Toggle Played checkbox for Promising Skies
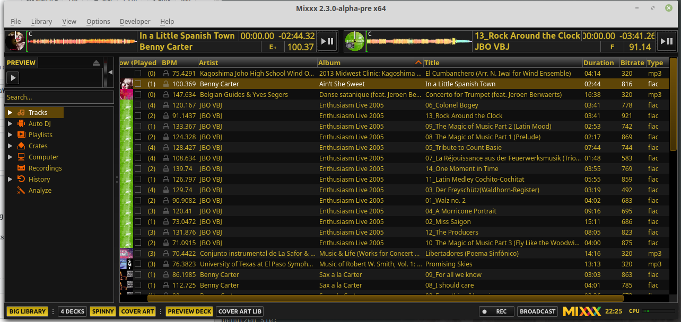The image size is (681, 322). point(138,264)
